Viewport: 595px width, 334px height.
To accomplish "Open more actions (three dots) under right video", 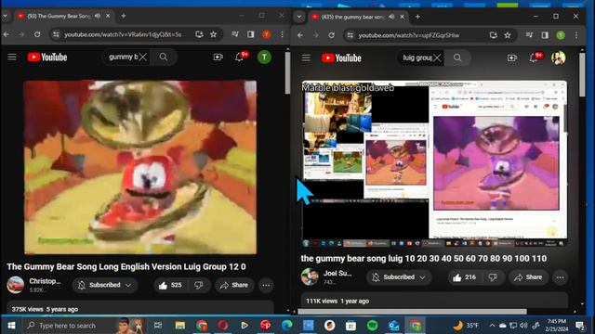I will tap(560, 277).
